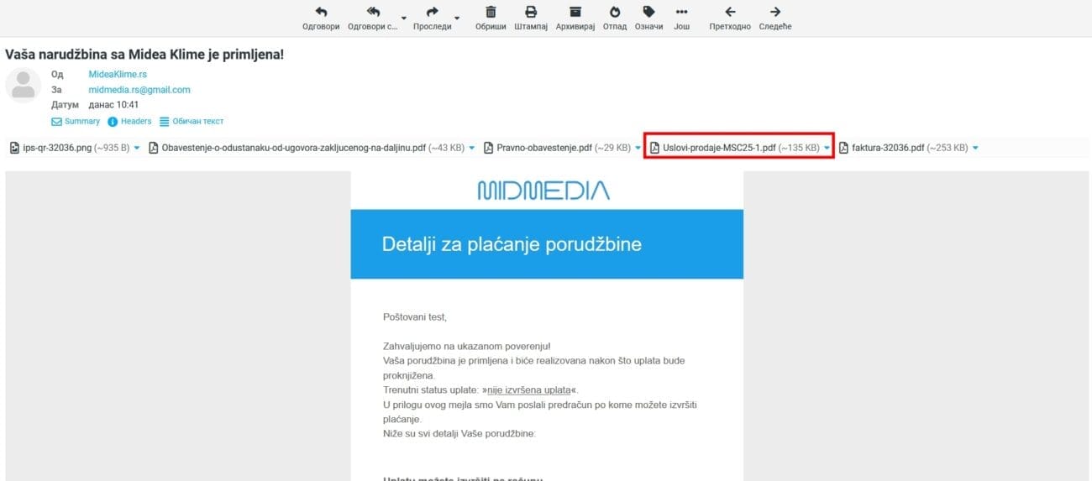Click underlined text nije izvršena uplata
1092x481 pixels.
(x=529, y=390)
